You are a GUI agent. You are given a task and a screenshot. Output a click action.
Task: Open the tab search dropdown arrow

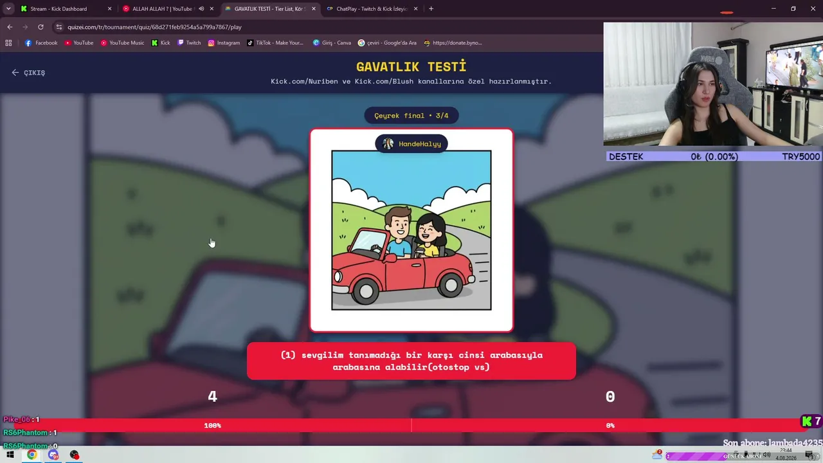(x=8, y=8)
